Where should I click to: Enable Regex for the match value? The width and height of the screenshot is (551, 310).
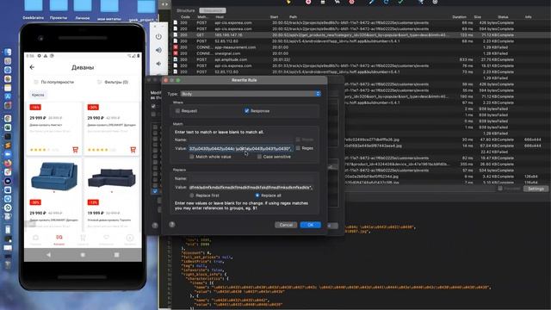[x=298, y=148]
